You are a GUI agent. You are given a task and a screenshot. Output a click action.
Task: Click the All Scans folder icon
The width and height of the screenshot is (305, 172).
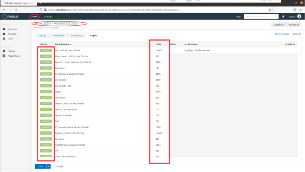tap(4, 34)
